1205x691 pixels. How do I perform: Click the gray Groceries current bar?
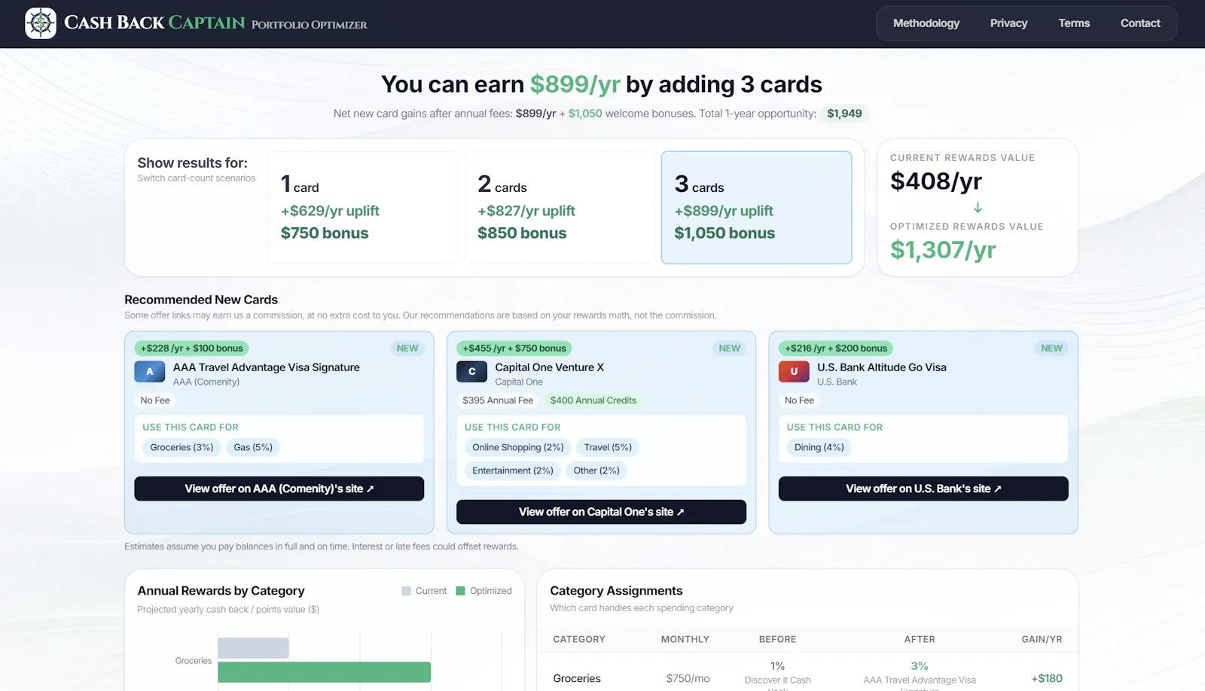tap(253, 648)
